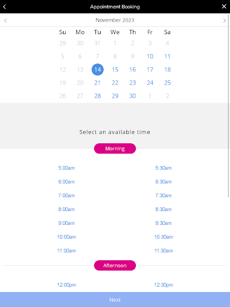Screen dimensions: 230x307
Task: Pick Friday the 10th date
Action: pyautogui.click(x=150, y=56)
